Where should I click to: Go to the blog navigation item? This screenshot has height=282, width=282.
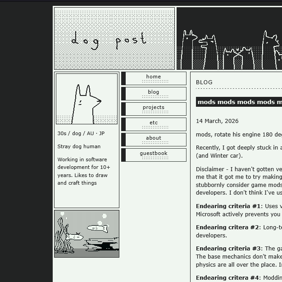coord(154,93)
